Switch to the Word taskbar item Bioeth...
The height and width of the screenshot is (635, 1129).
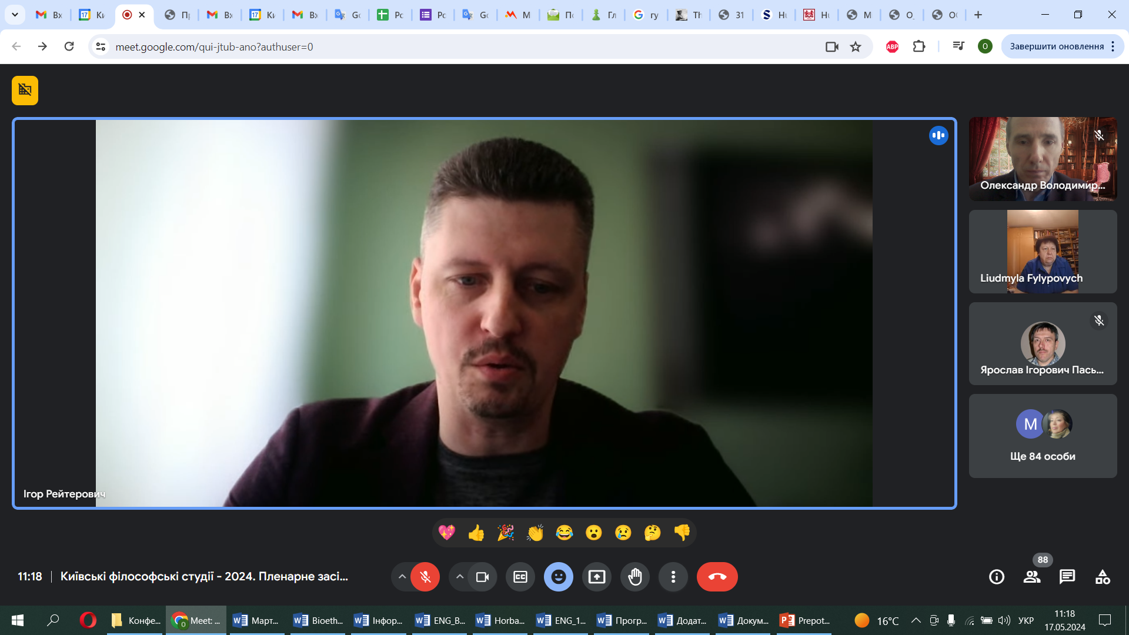coord(319,620)
